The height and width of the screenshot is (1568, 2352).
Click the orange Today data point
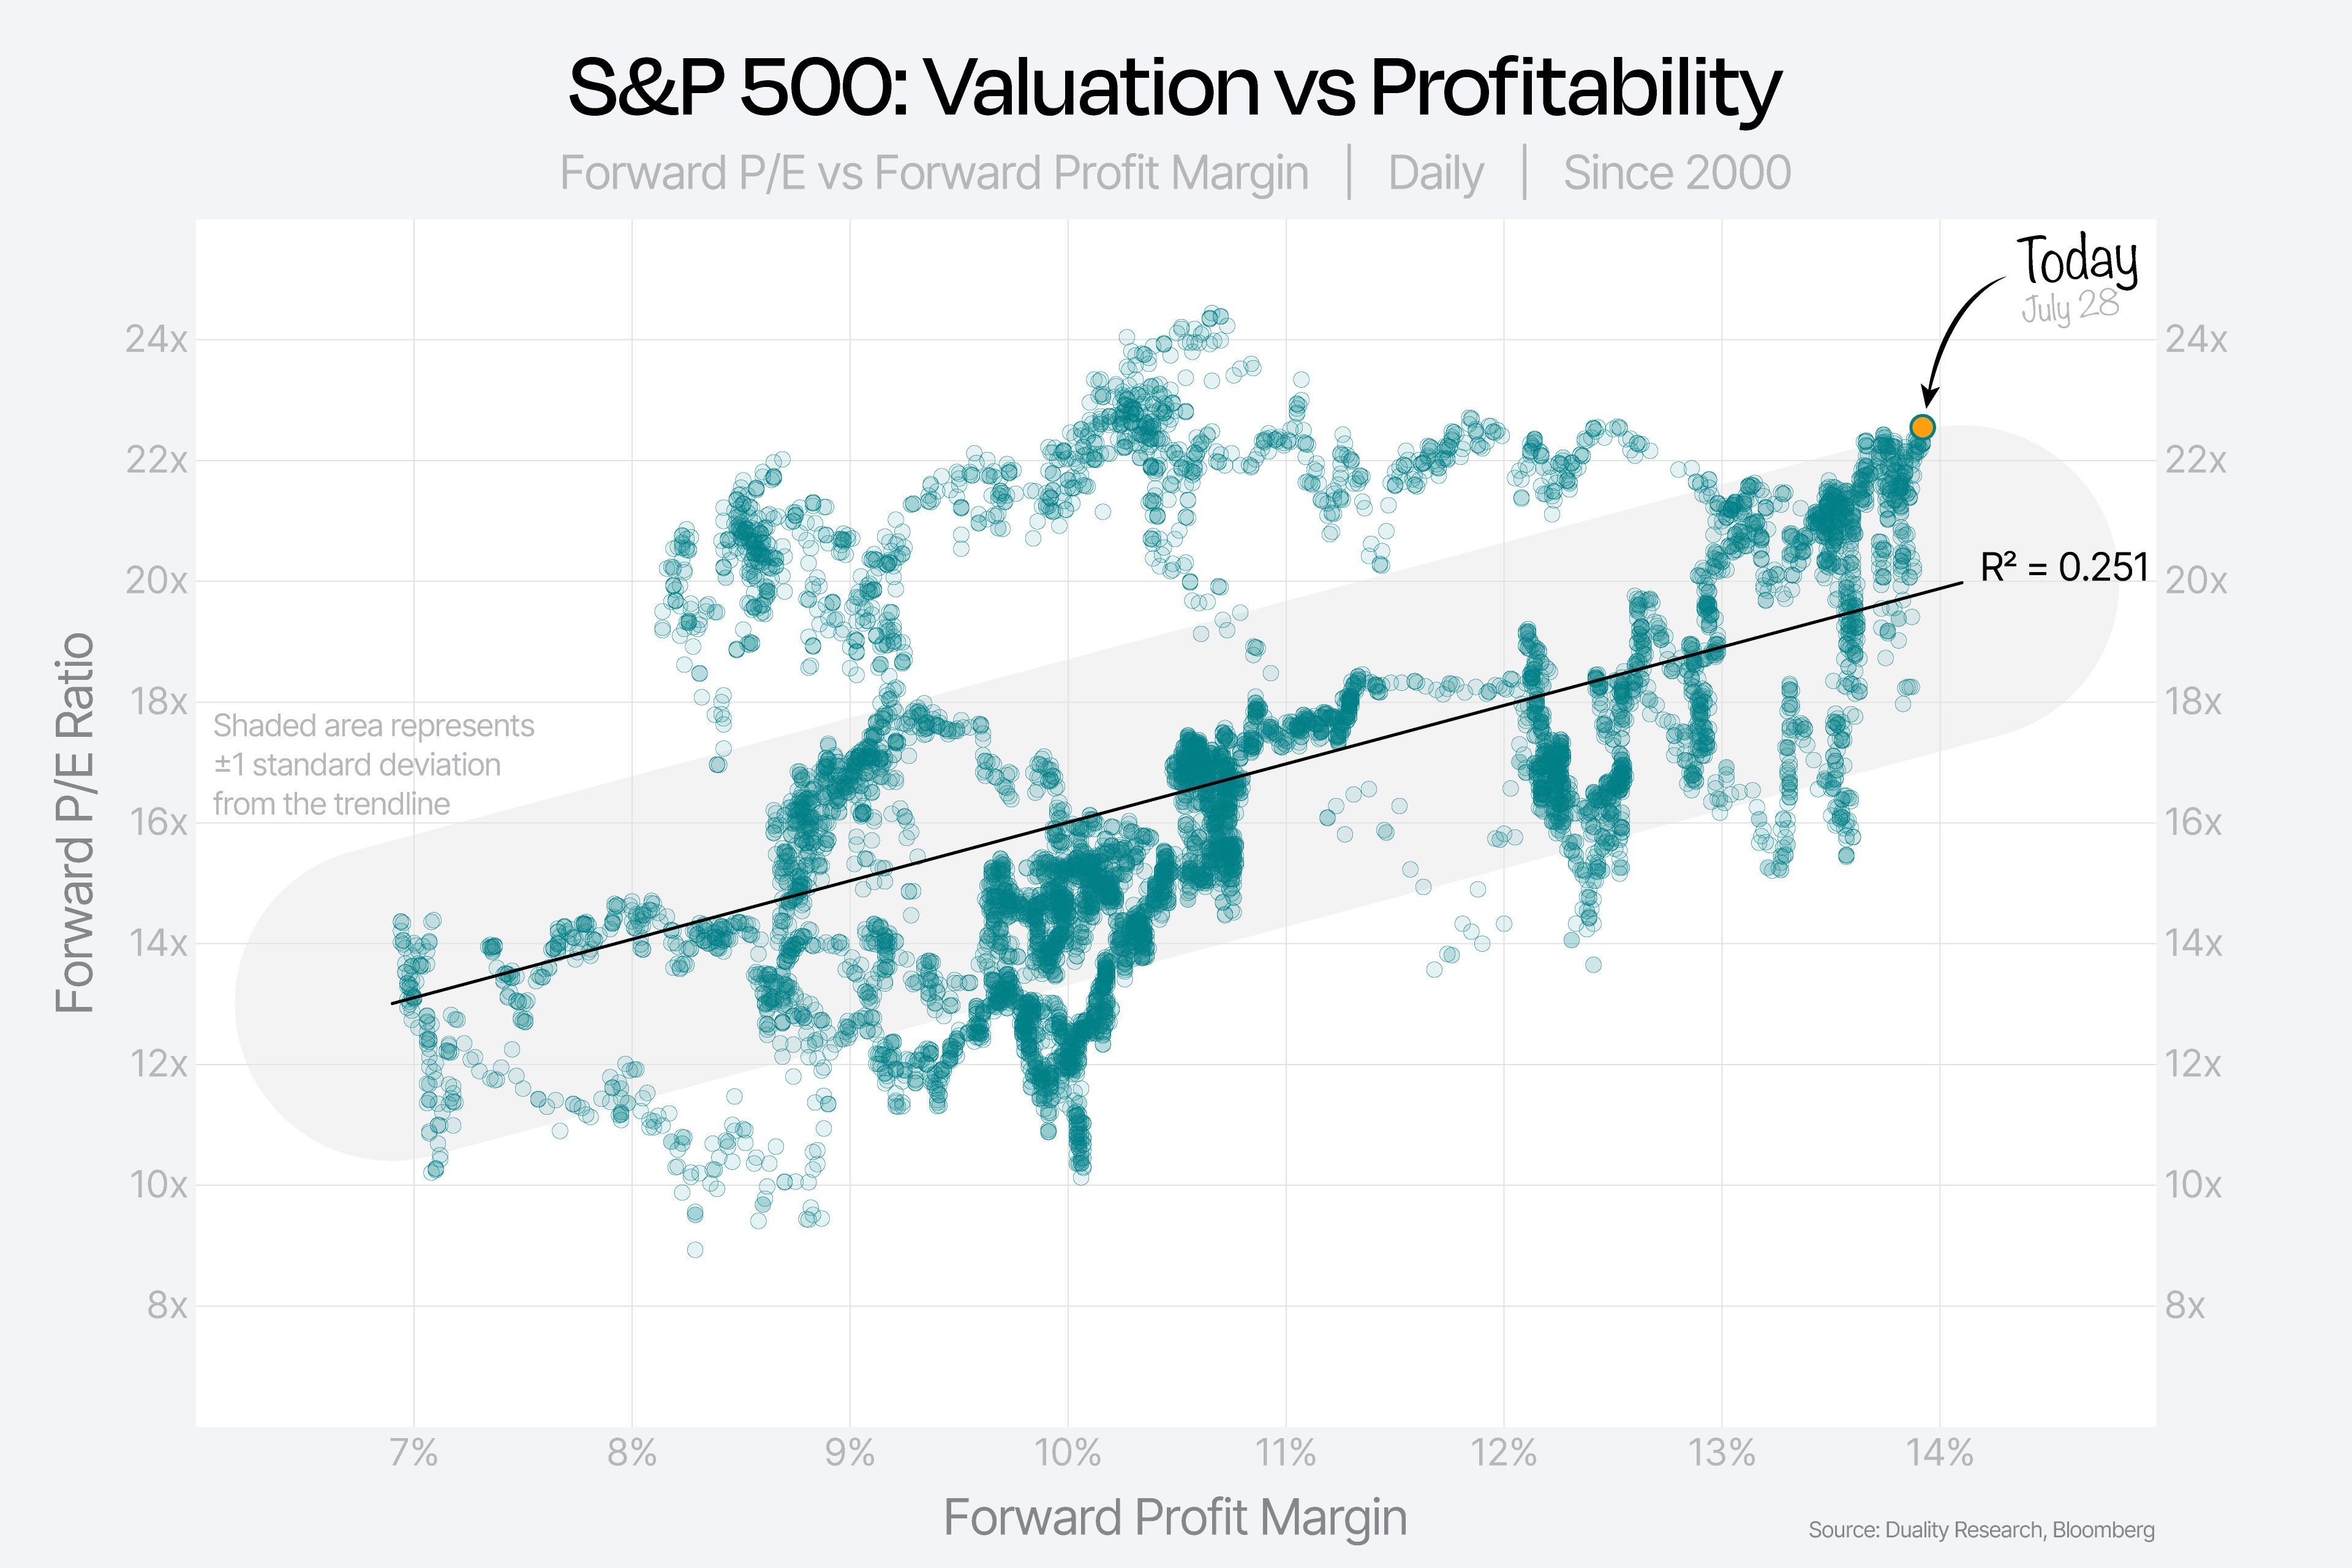1922,427
